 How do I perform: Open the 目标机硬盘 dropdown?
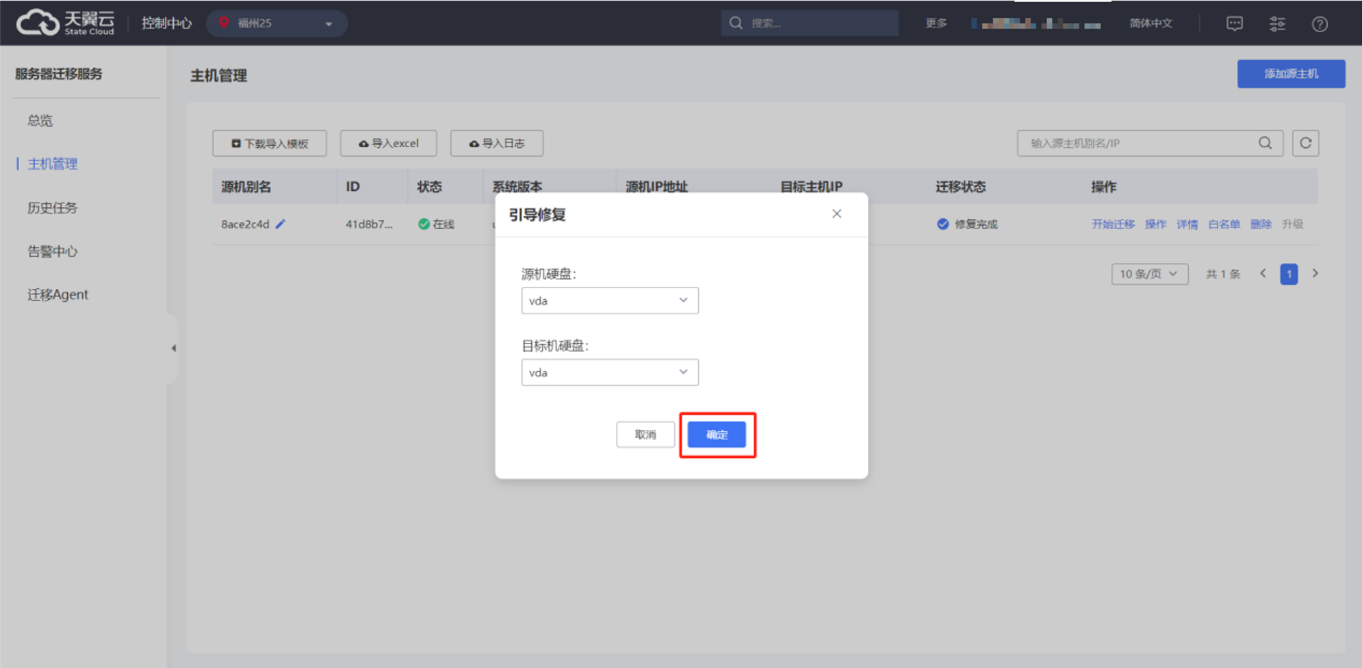pyautogui.click(x=610, y=372)
